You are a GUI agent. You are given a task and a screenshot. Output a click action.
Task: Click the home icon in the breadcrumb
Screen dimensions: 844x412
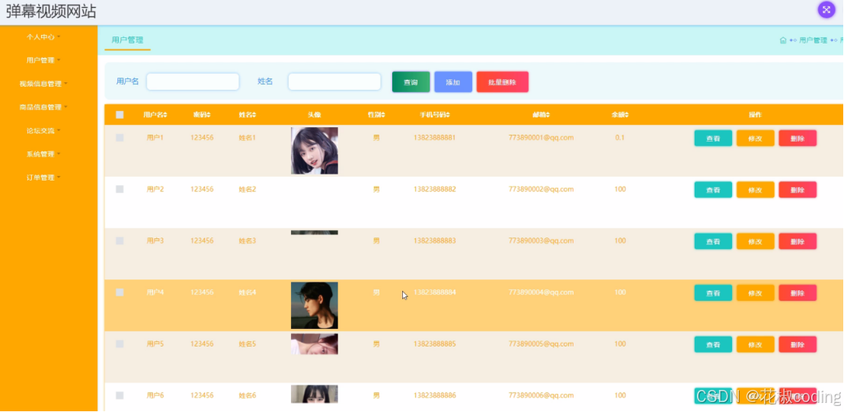tap(783, 40)
